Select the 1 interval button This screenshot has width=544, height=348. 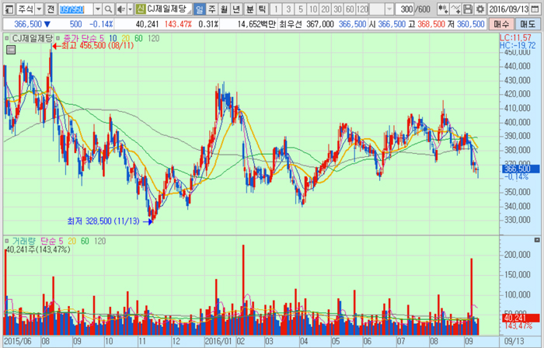(276, 9)
